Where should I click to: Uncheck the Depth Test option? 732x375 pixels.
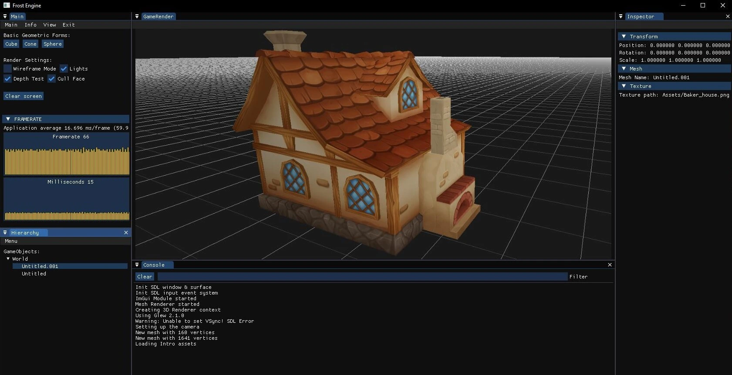[7, 79]
